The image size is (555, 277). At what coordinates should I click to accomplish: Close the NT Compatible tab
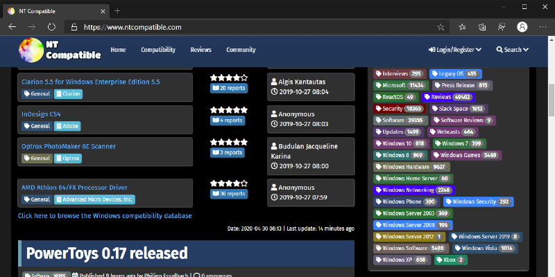pos(103,11)
